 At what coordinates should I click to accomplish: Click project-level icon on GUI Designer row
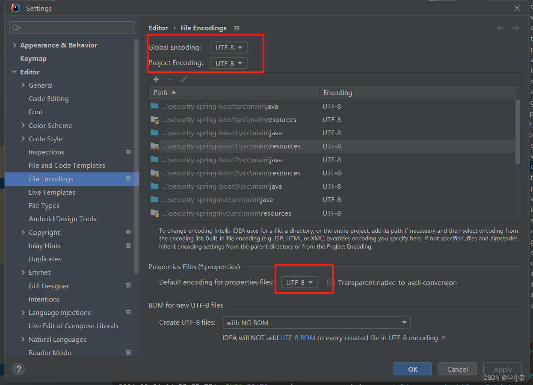pyautogui.click(x=128, y=286)
